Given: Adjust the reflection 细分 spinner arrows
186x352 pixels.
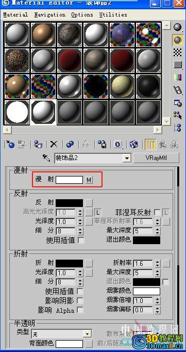Looking at the screenshot, I should point(80,231).
